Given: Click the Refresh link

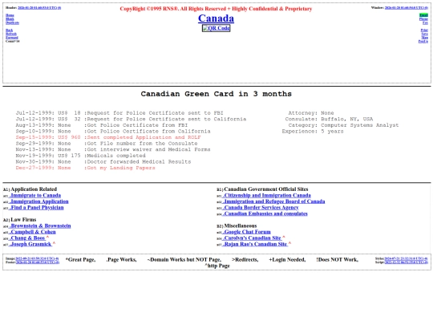Looking at the screenshot, I should coord(11,34).
